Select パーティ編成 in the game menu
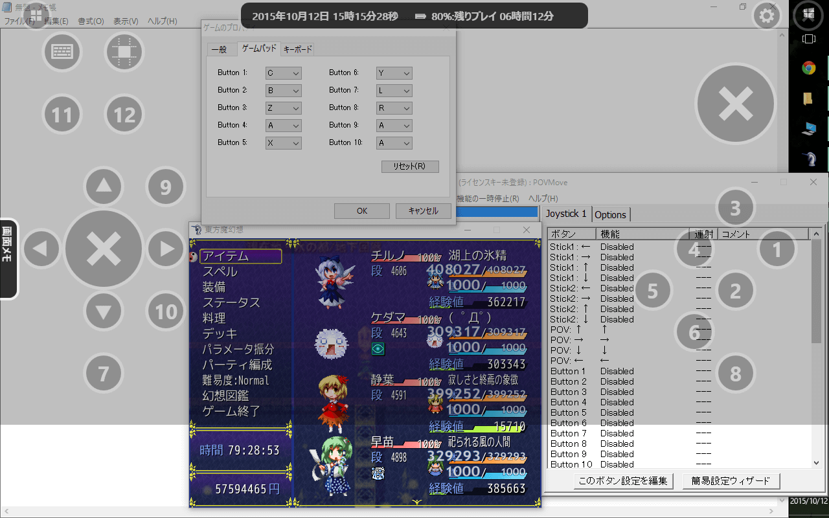The image size is (829, 518). click(237, 365)
